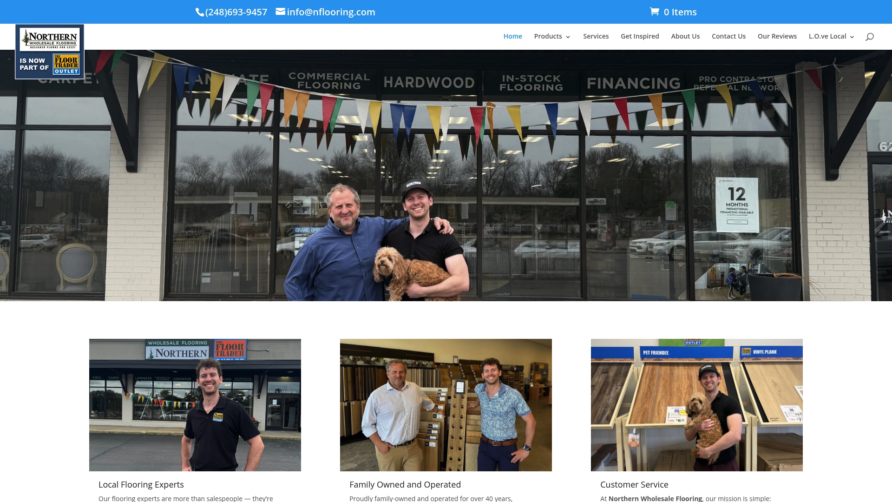Screen dimensions: 892x502
Task: Go to the Home menu item
Action: click(x=512, y=36)
